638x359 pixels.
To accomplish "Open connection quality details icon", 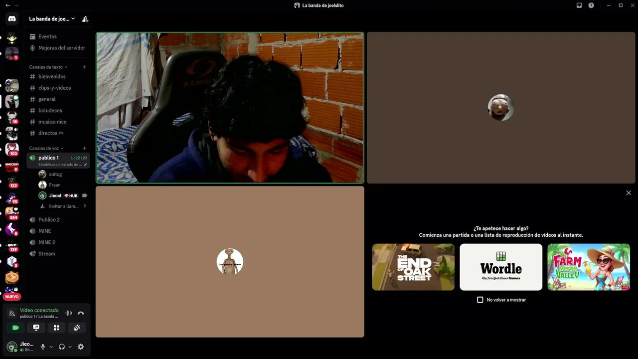I will tap(12, 313).
